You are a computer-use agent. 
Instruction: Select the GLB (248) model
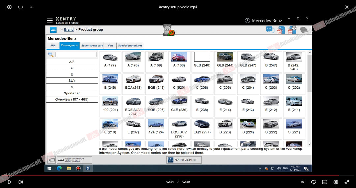pos(202,62)
